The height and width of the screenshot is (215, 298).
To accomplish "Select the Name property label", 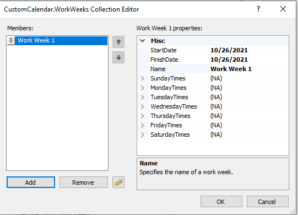I will tap(158, 69).
